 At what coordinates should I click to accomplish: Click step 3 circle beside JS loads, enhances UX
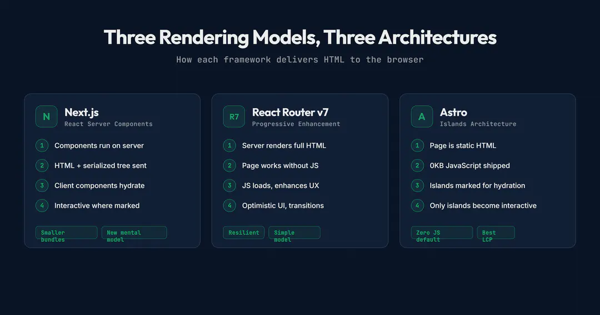tap(229, 186)
